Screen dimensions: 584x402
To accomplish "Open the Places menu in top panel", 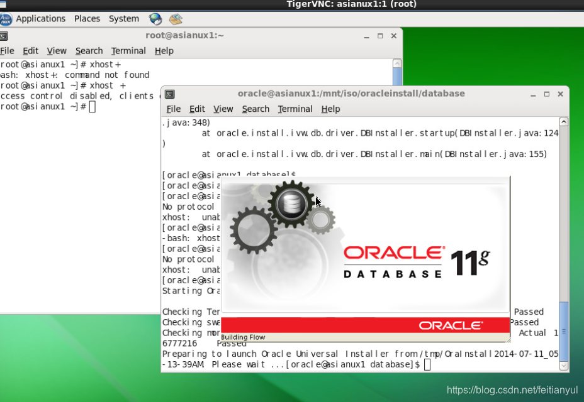I will 87,19.
